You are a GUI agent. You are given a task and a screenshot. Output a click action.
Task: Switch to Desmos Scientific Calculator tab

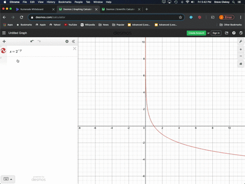[120, 9]
